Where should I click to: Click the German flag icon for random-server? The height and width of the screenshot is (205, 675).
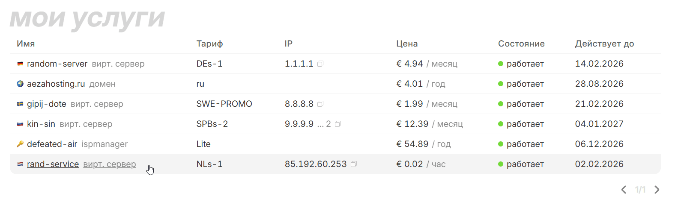[x=20, y=64]
